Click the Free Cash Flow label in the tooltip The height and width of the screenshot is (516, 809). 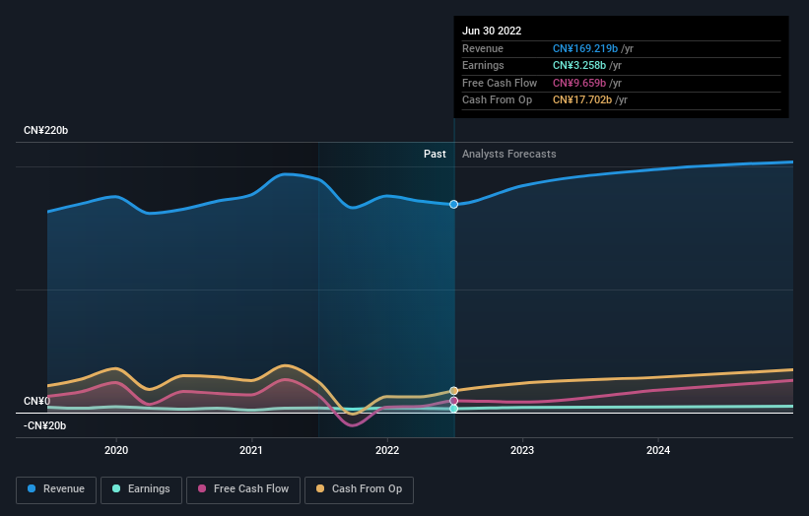(500, 83)
